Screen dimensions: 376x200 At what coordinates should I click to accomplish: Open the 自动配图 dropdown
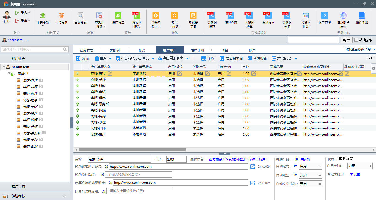click(x=310, y=175)
